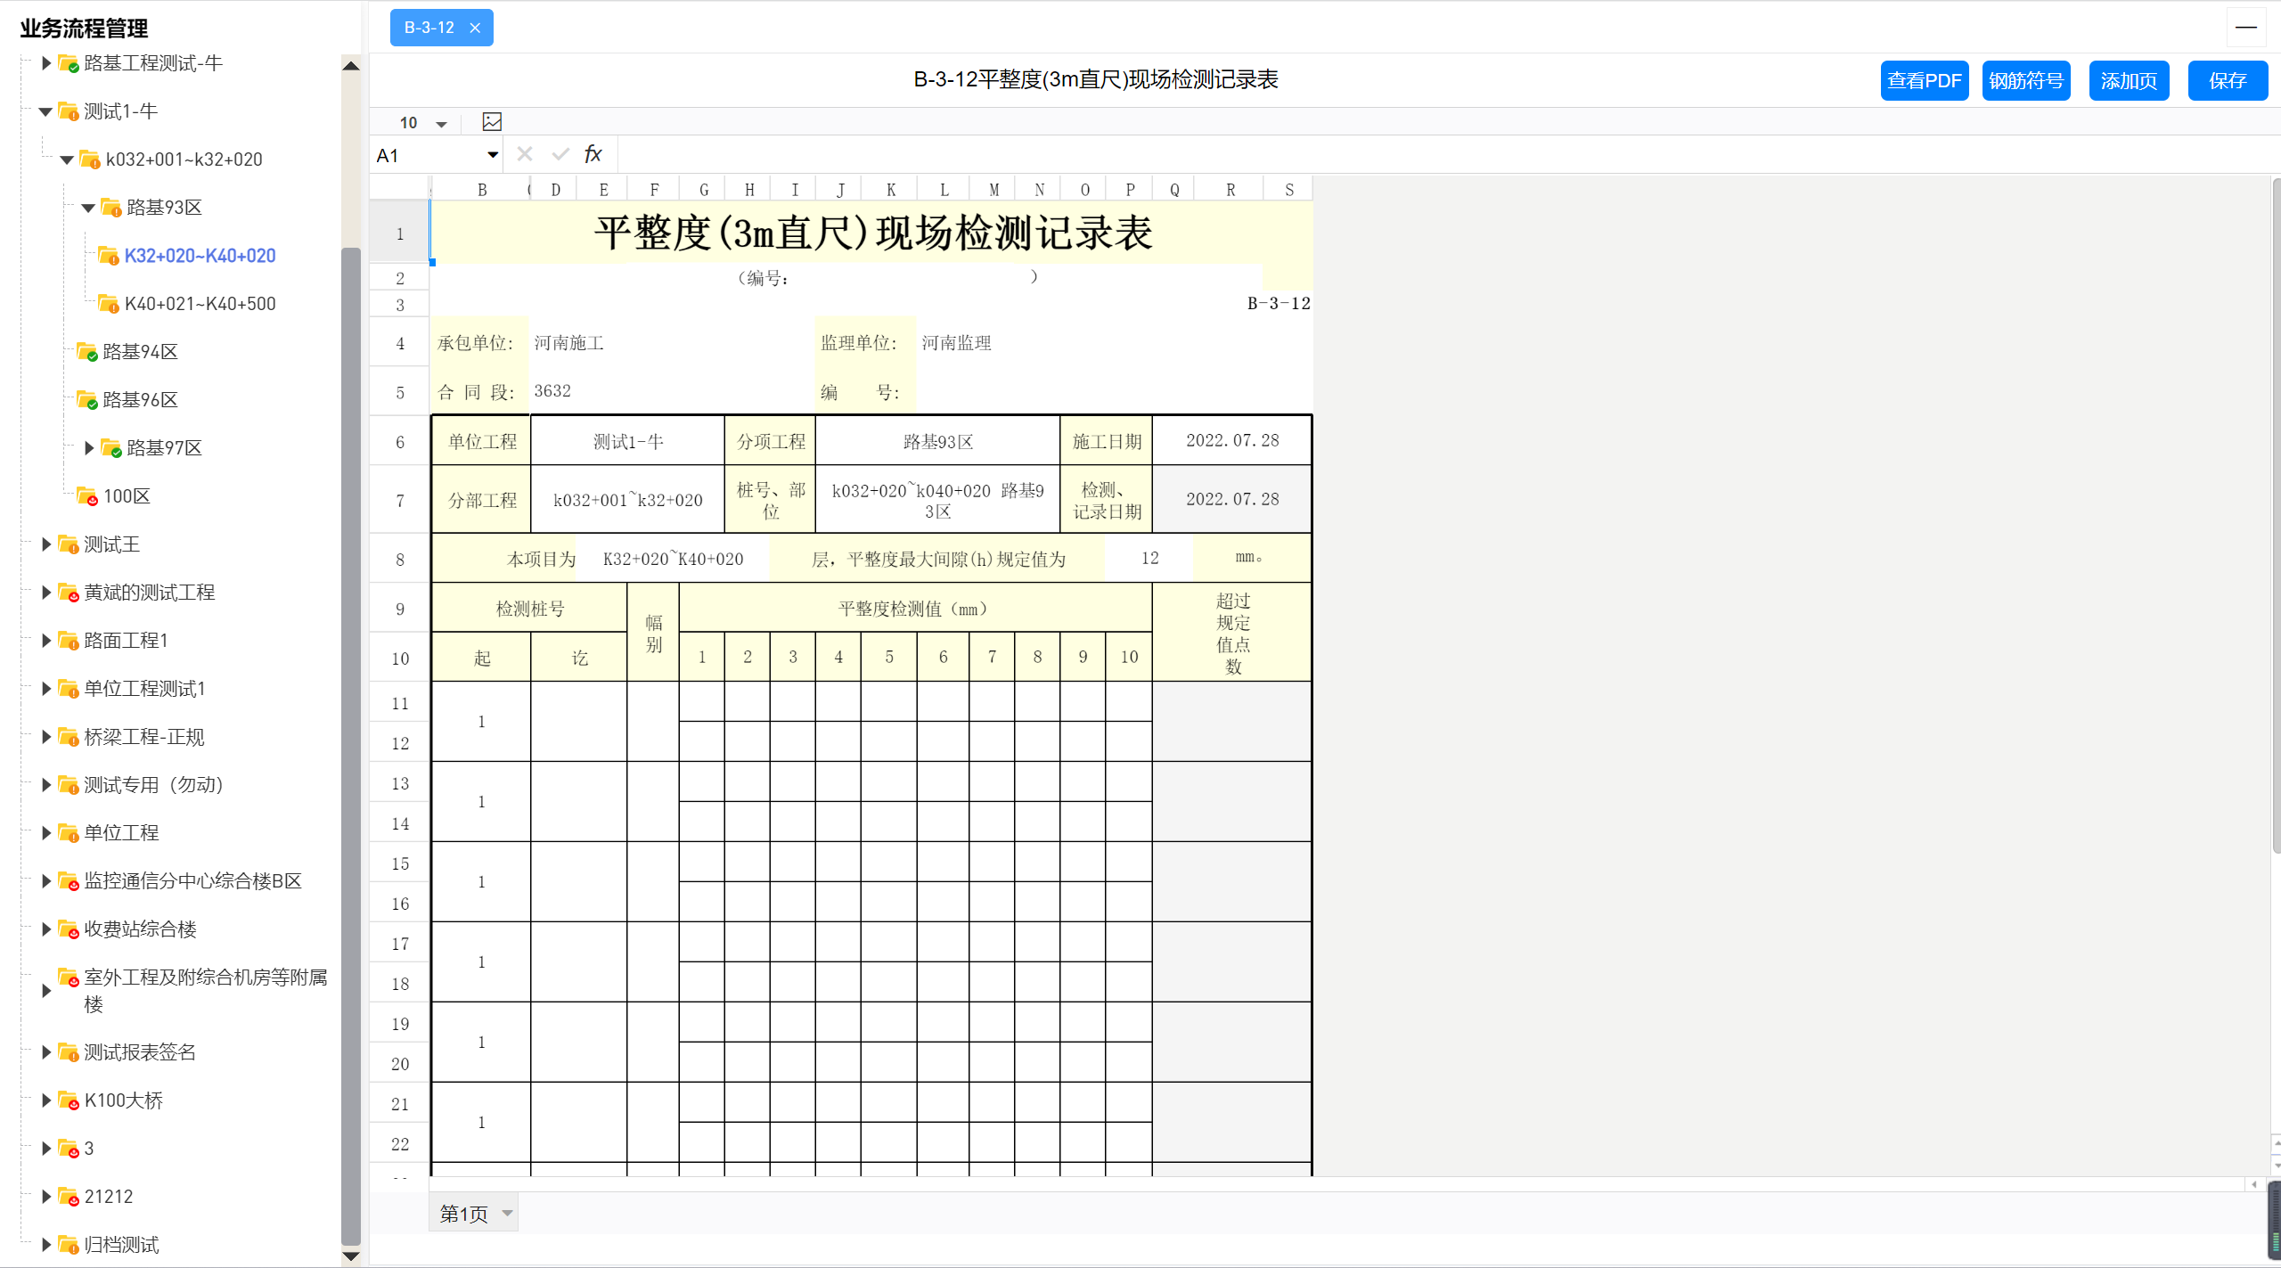The image size is (2281, 1268).
Task: Click the 保存 button
Action: (2228, 81)
